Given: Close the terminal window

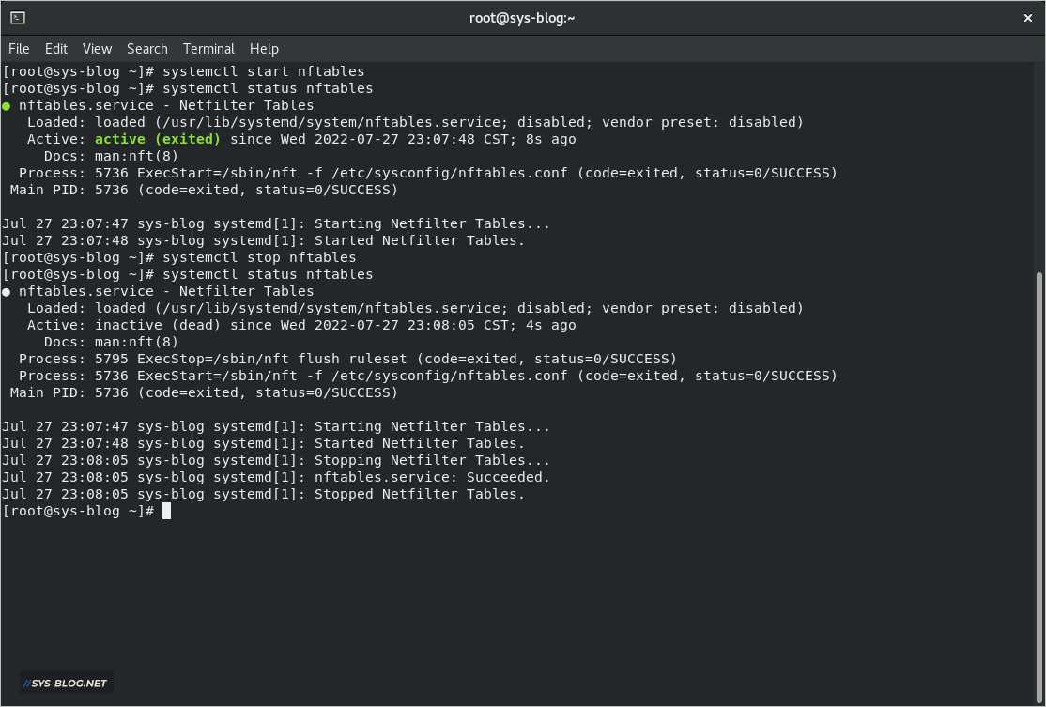Looking at the screenshot, I should [x=1028, y=17].
